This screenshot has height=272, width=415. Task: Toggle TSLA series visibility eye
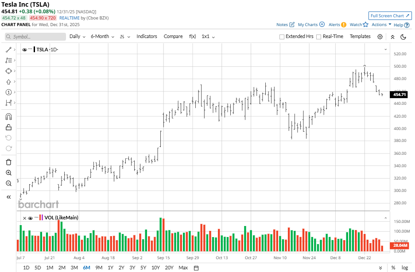click(x=24, y=50)
